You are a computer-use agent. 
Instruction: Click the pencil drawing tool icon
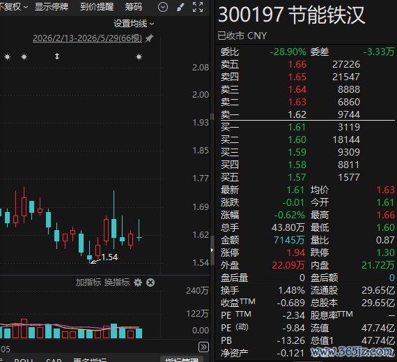point(180,7)
